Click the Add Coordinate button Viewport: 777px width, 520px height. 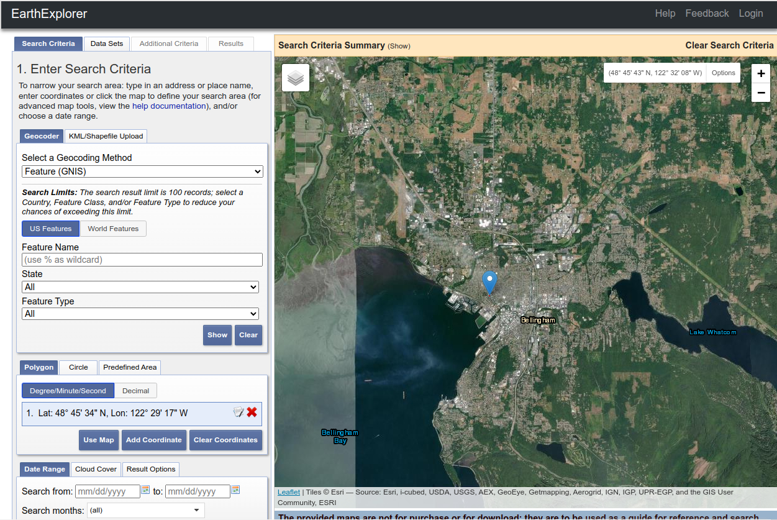tap(154, 440)
